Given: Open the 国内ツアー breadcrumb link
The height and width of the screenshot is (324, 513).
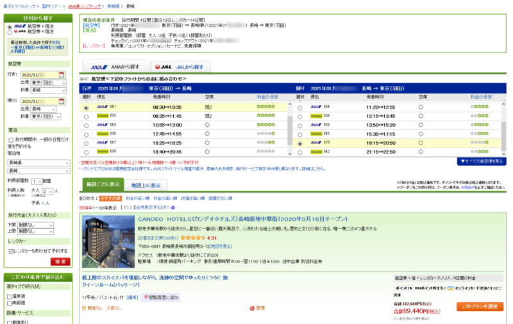Looking at the screenshot, I should click(x=52, y=6).
